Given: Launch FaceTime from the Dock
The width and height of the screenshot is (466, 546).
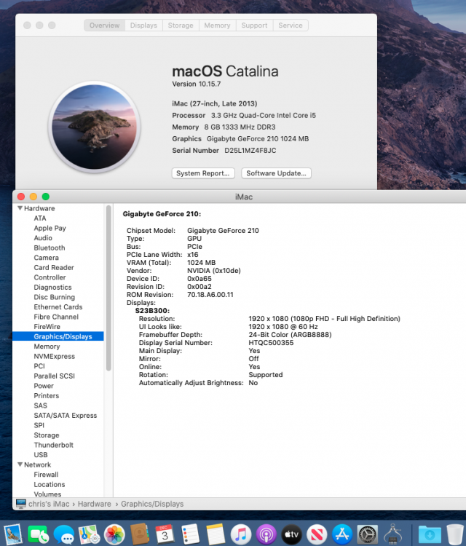Looking at the screenshot, I should pos(39,534).
